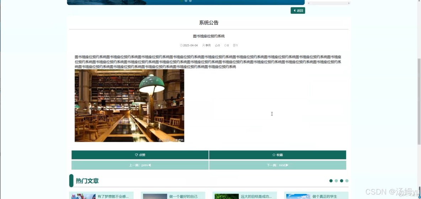Click the heart icon on 点赞 button
The image size is (421, 199).
pyautogui.click(x=137, y=155)
